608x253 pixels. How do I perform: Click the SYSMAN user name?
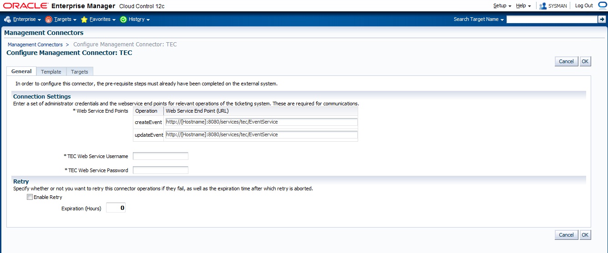(x=557, y=6)
